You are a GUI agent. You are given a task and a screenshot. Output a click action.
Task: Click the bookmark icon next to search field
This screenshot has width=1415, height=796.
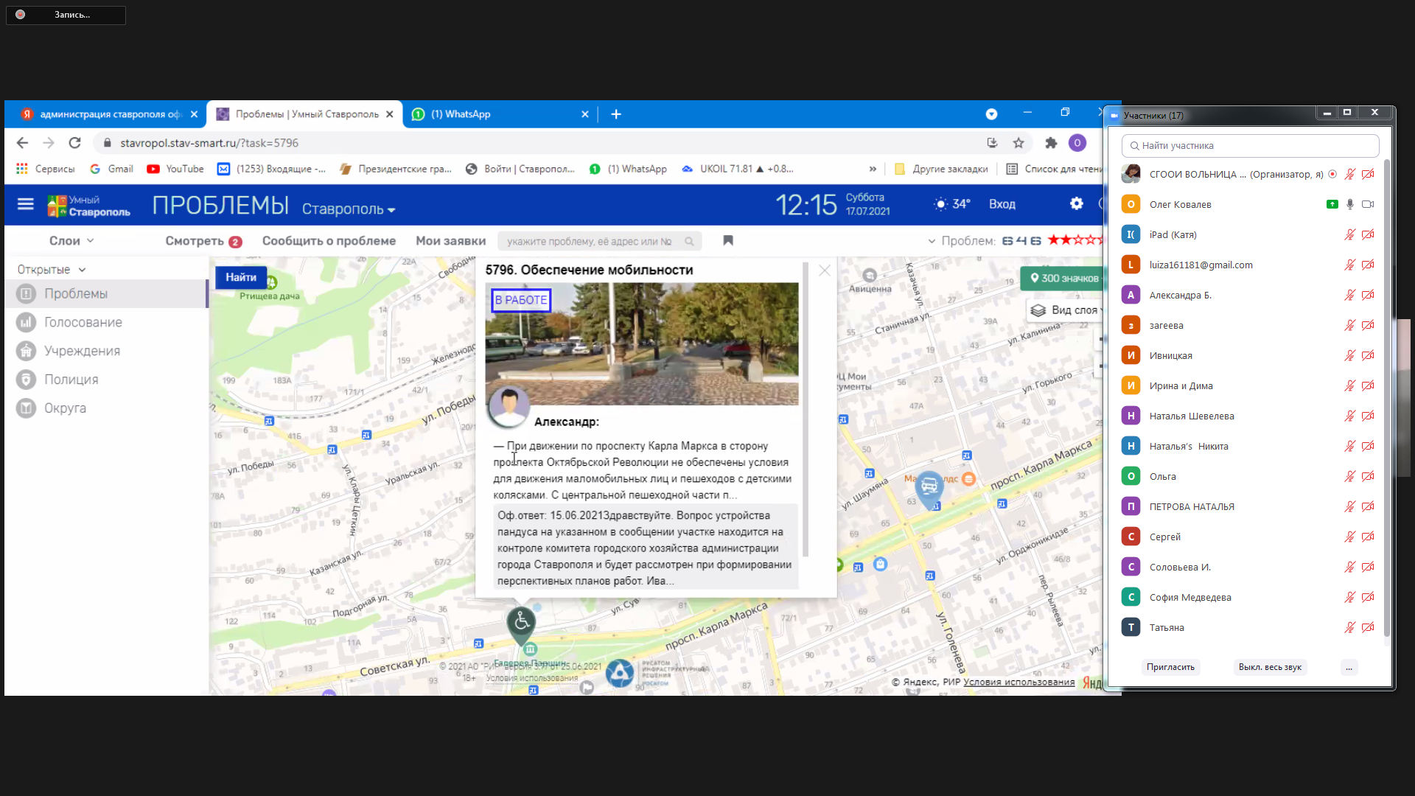(x=728, y=240)
